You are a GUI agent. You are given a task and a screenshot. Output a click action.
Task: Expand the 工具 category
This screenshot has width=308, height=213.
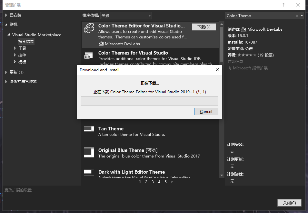pos(15,48)
